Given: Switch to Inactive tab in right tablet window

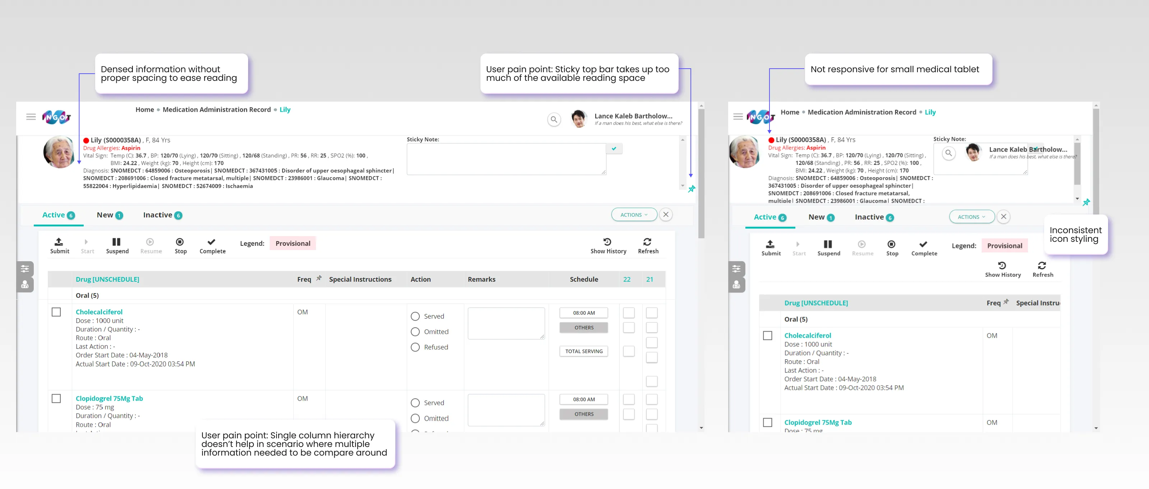Looking at the screenshot, I should coord(874,217).
